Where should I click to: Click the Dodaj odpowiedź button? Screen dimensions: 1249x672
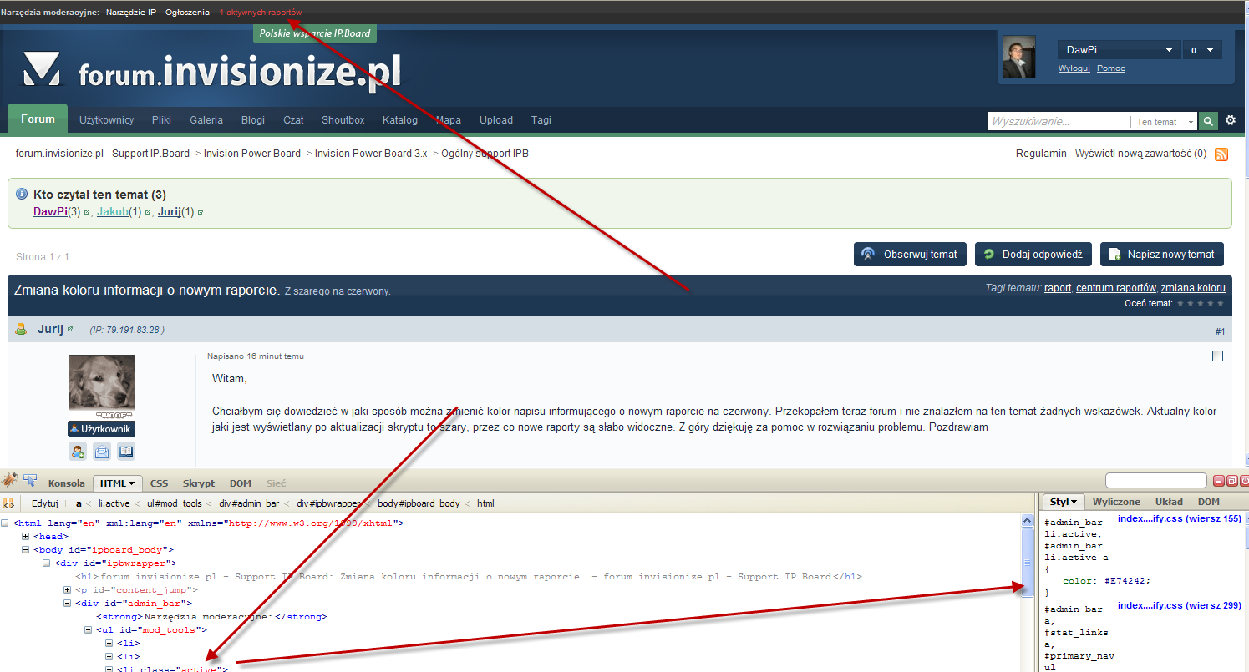tap(1033, 254)
